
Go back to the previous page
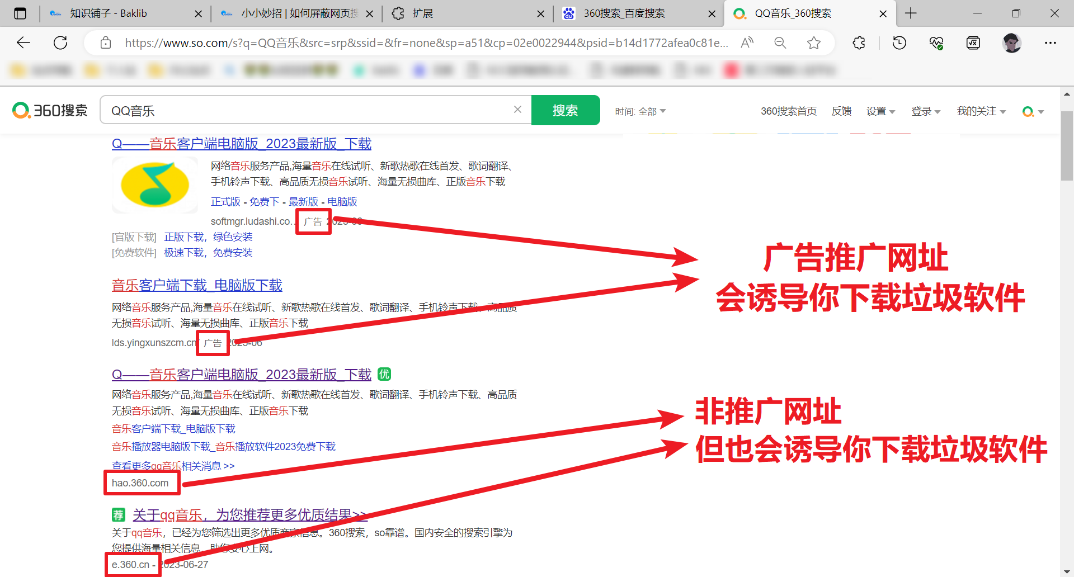(23, 42)
